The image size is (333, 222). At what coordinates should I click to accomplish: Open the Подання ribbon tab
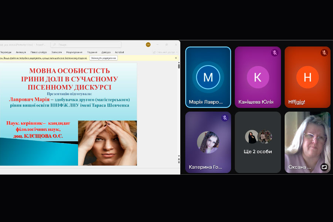pos(92,52)
